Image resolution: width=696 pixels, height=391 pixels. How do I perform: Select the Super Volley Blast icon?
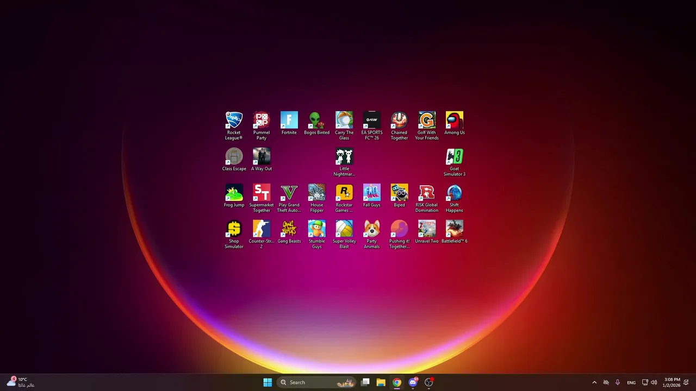[x=344, y=235]
